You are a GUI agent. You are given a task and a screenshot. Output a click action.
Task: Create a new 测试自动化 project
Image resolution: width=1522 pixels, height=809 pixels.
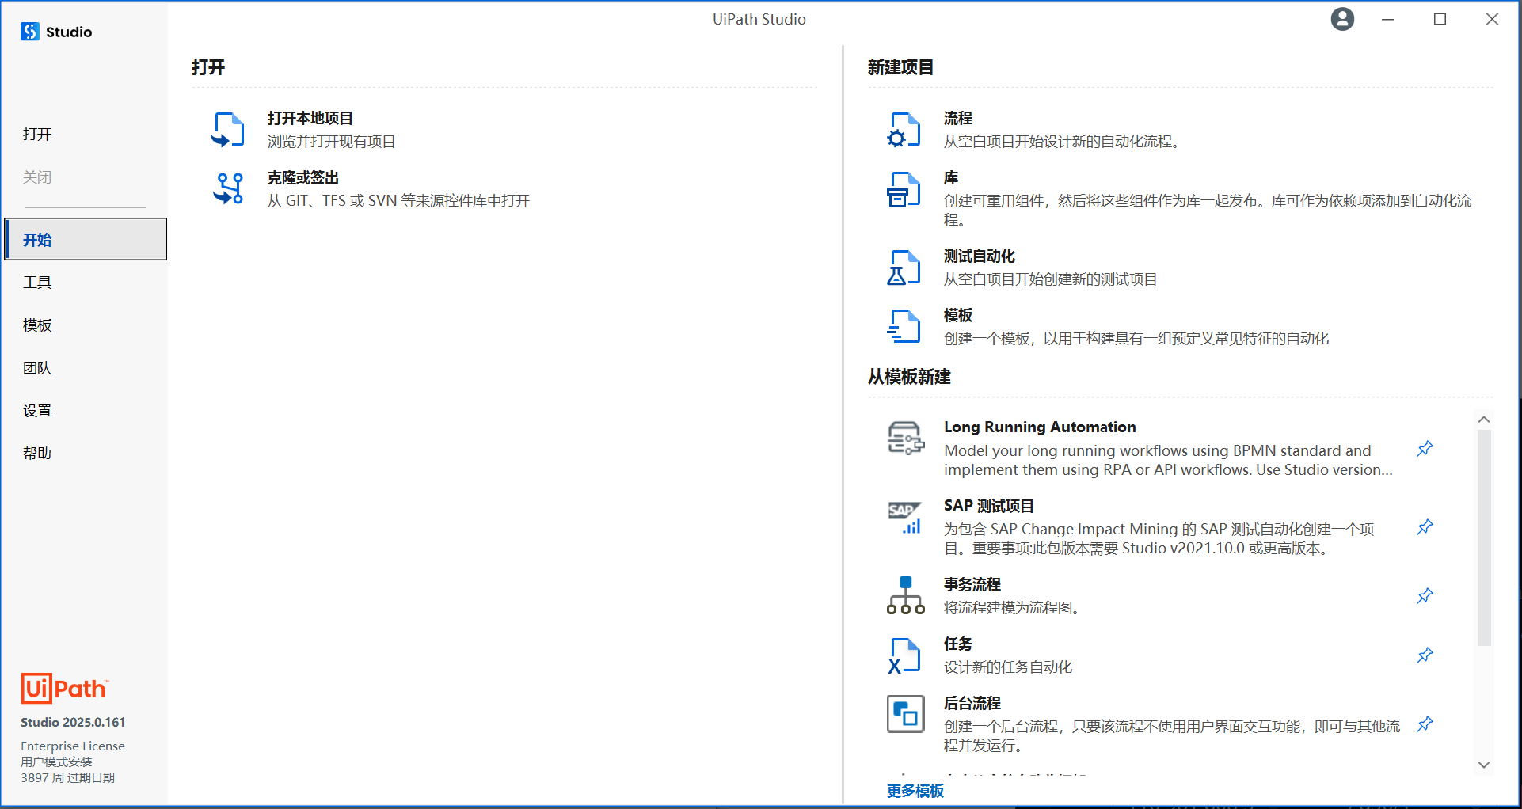coord(980,256)
